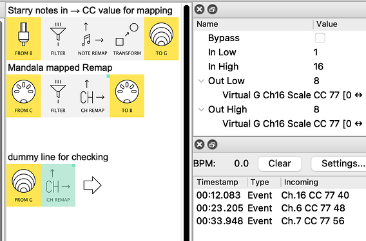Screen dimensions: 366x241
Task: Select the TRANSFORM block
Action: click(x=127, y=39)
